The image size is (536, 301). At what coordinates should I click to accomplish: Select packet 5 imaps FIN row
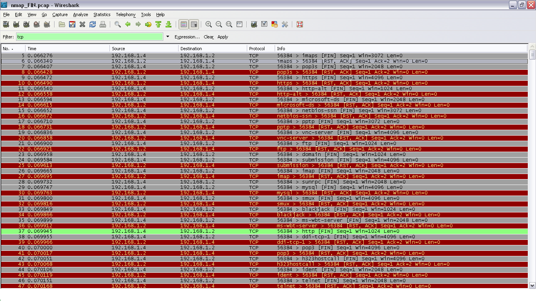[264, 56]
